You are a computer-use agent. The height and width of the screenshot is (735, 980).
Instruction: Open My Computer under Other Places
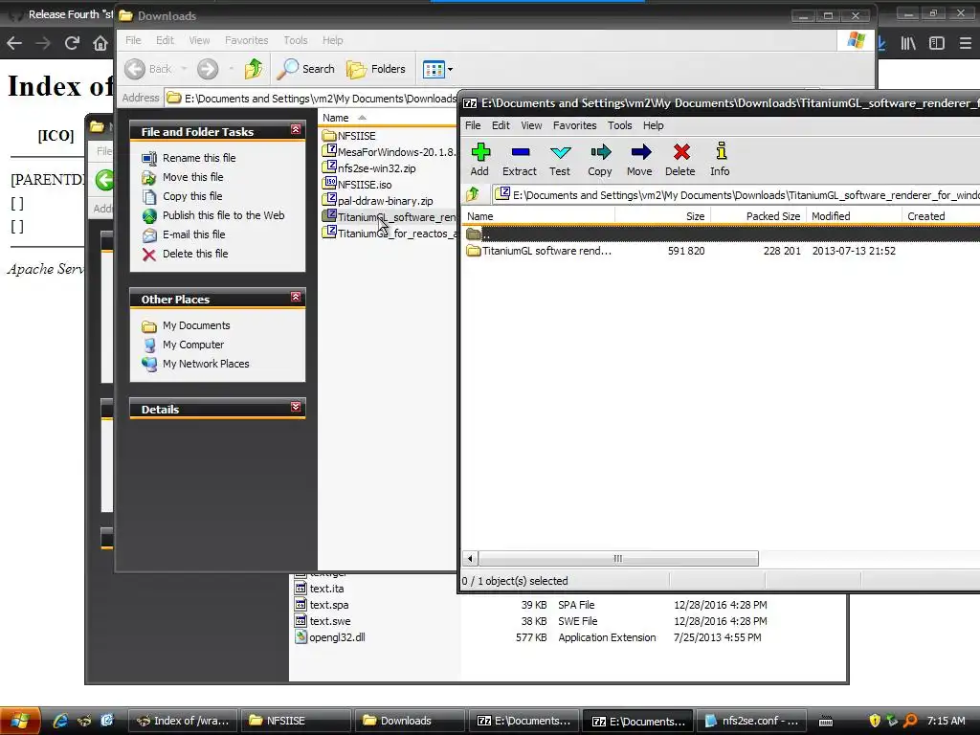pyautogui.click(x=192, y=345)
